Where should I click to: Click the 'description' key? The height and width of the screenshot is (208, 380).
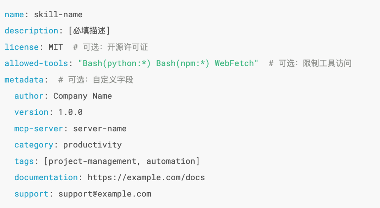[x=31, y=31]
